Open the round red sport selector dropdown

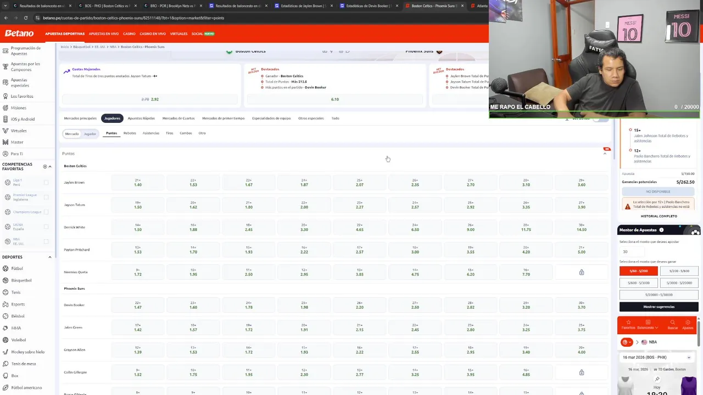coord(627,342)
